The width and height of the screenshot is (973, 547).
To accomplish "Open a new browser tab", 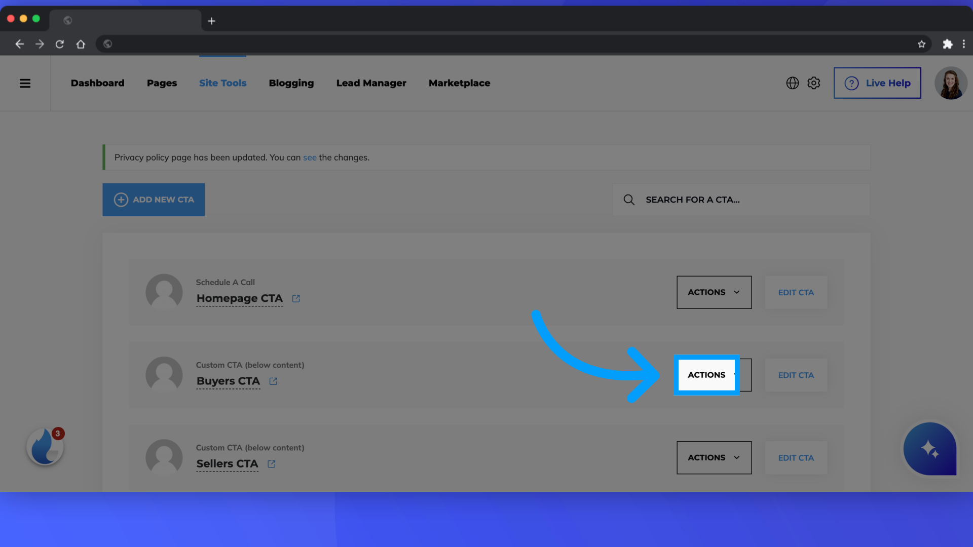I will [x=212, y=21].
